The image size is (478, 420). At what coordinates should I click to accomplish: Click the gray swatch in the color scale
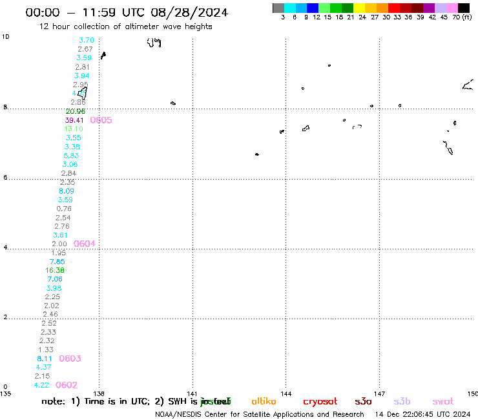coord(278,8)
